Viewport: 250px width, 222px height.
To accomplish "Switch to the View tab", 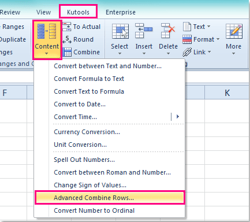I will coord(44,12).
